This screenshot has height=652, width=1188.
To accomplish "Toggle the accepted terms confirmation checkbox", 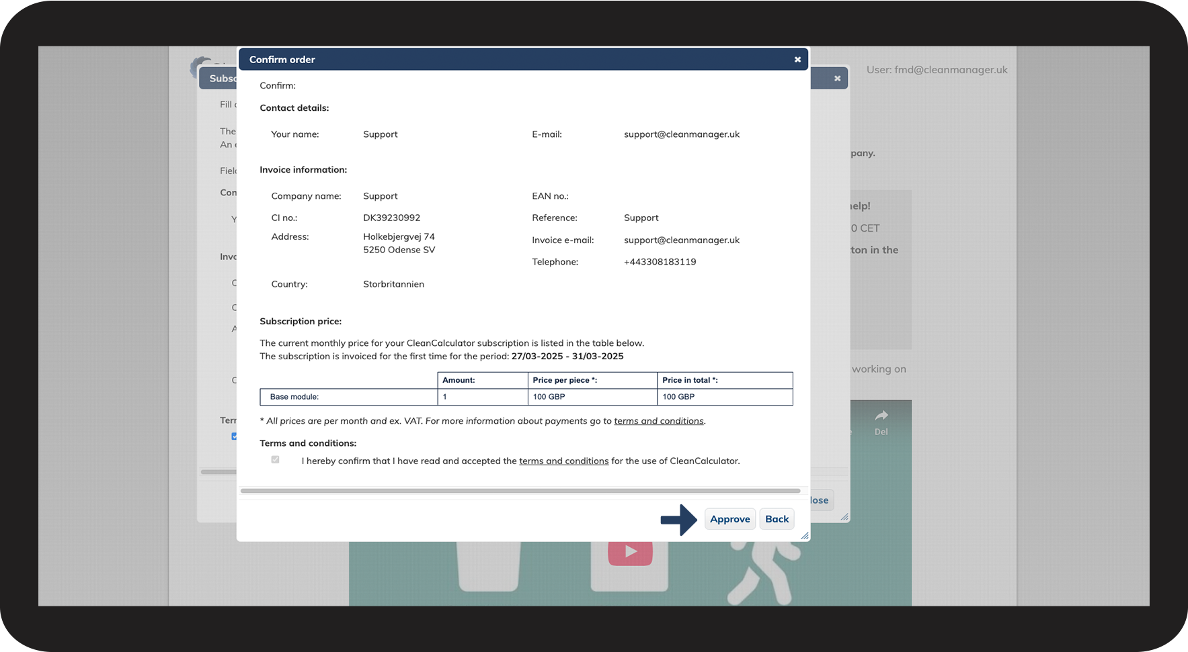I will click(x=275, y=460).
